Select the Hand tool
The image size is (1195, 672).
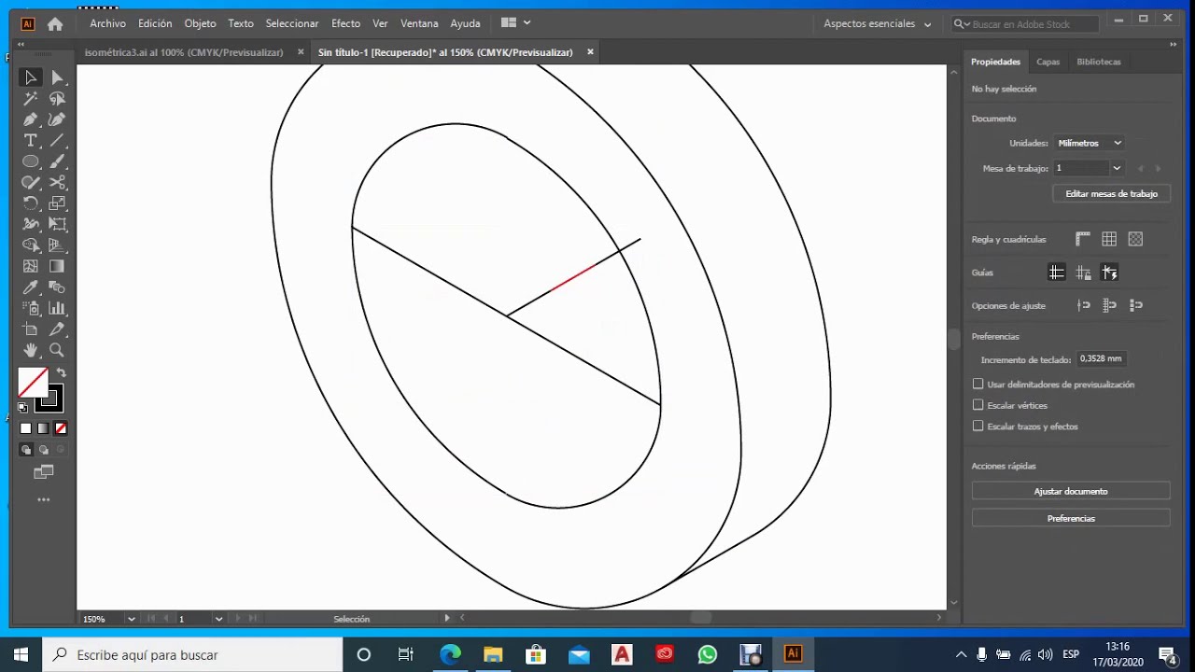[x=31, y=350]
